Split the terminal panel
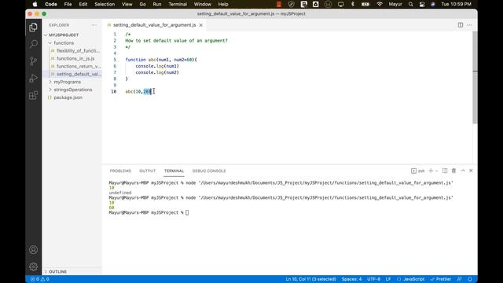The height and width of the screenshot is (283, 503). tap(445, 171)
